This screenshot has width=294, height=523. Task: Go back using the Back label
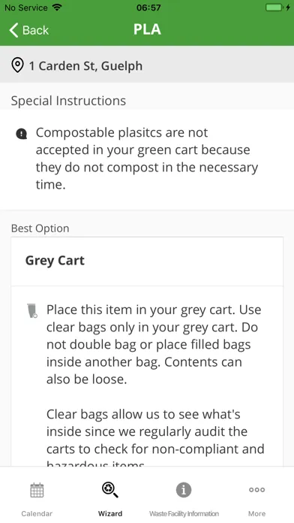35,30
